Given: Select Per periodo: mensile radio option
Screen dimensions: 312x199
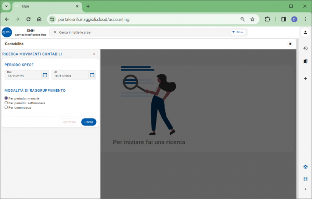Looking at the screenshot, I should click(x=6, y=98).
